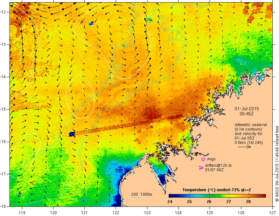Click the '0.5m/s (1kt 24h)' scale text
The width and height of the screenshot is (279, 216).
tap(249, 143)
